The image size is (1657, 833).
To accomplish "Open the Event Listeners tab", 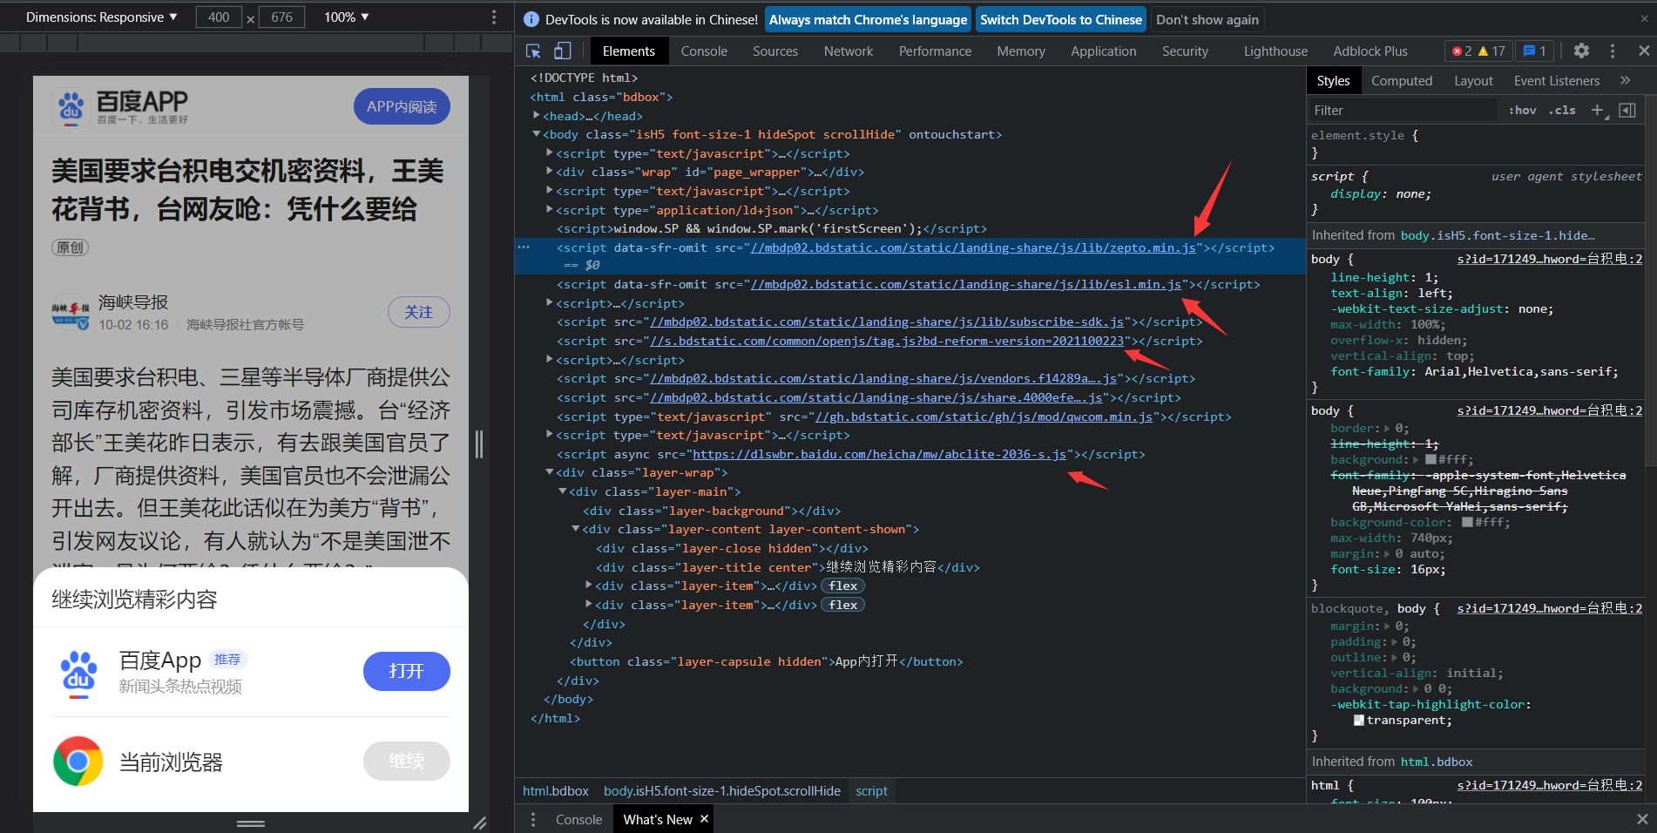I will [1557, 81].
